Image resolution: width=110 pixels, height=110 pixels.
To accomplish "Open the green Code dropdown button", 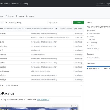I will click(x=79, y=22).
